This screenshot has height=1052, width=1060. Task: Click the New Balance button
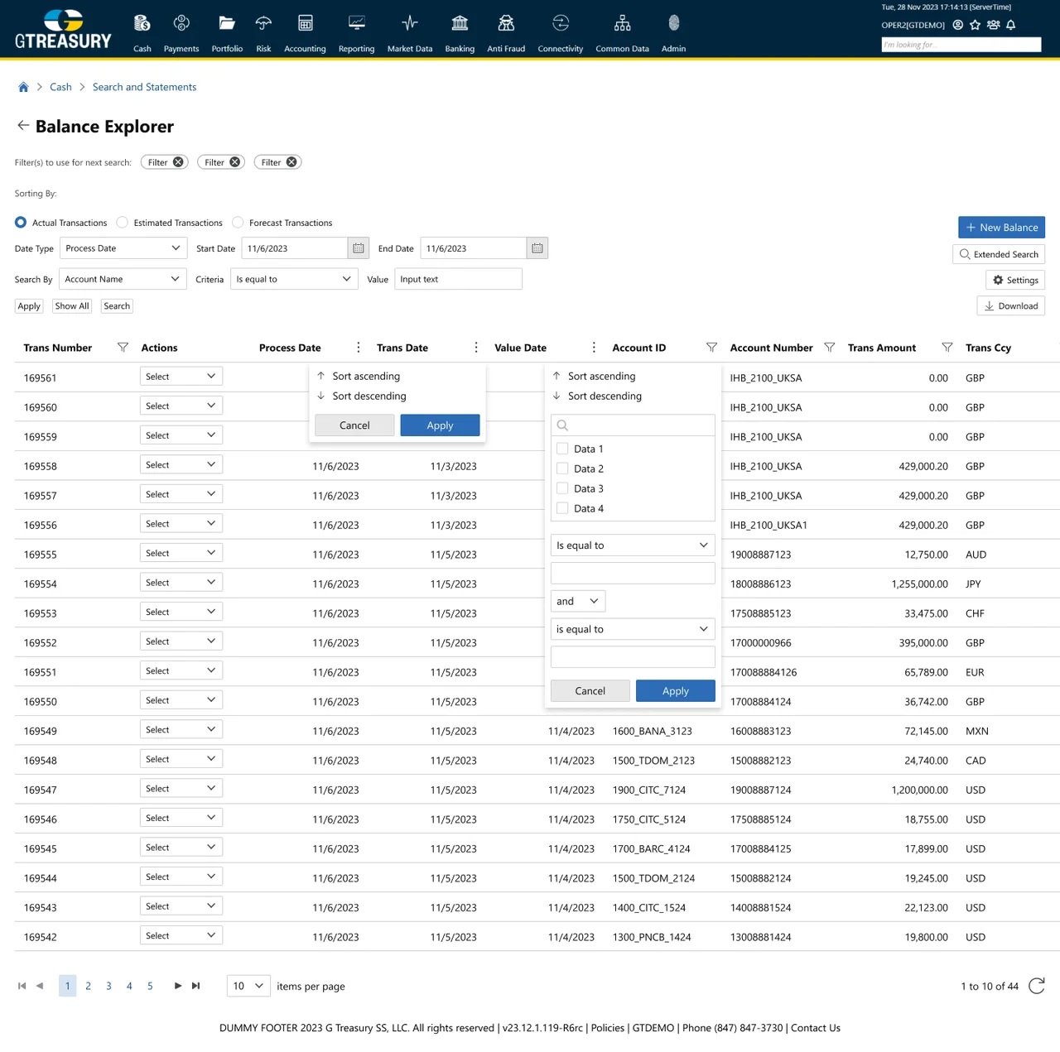pos(1001,228)
